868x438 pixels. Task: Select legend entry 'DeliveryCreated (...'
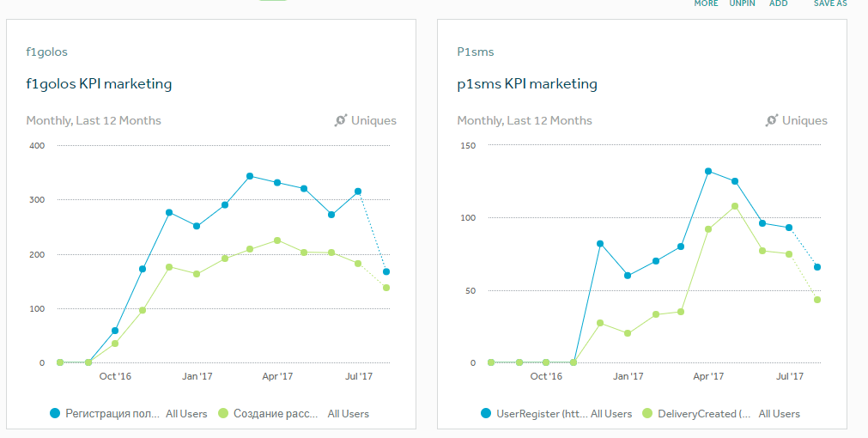click(x=704, y=414)
